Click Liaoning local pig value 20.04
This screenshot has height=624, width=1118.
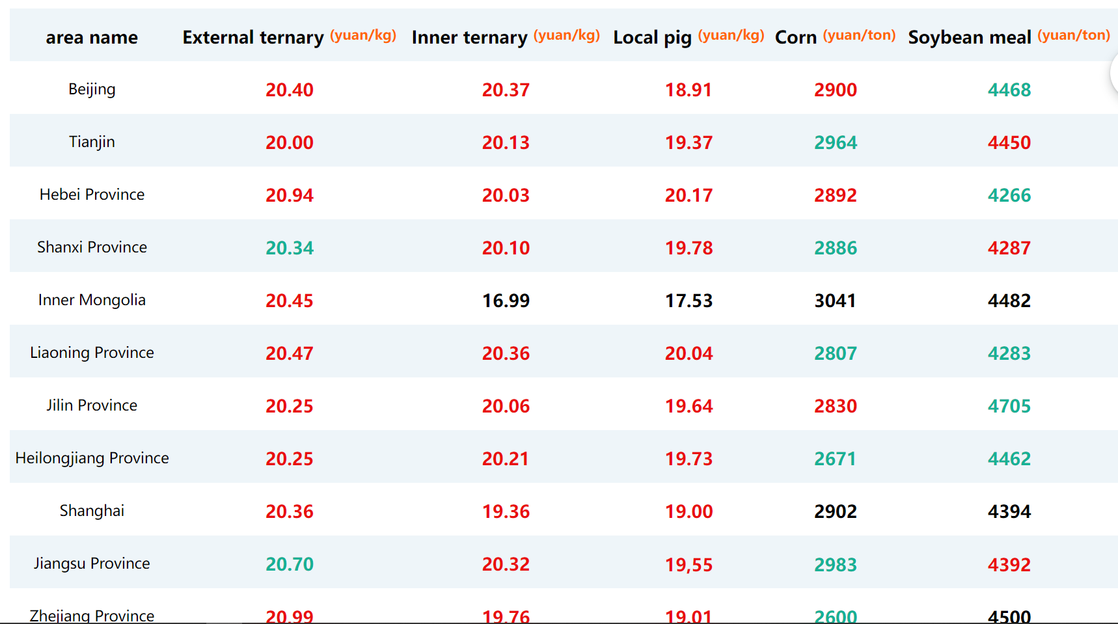tap(689, 353)
